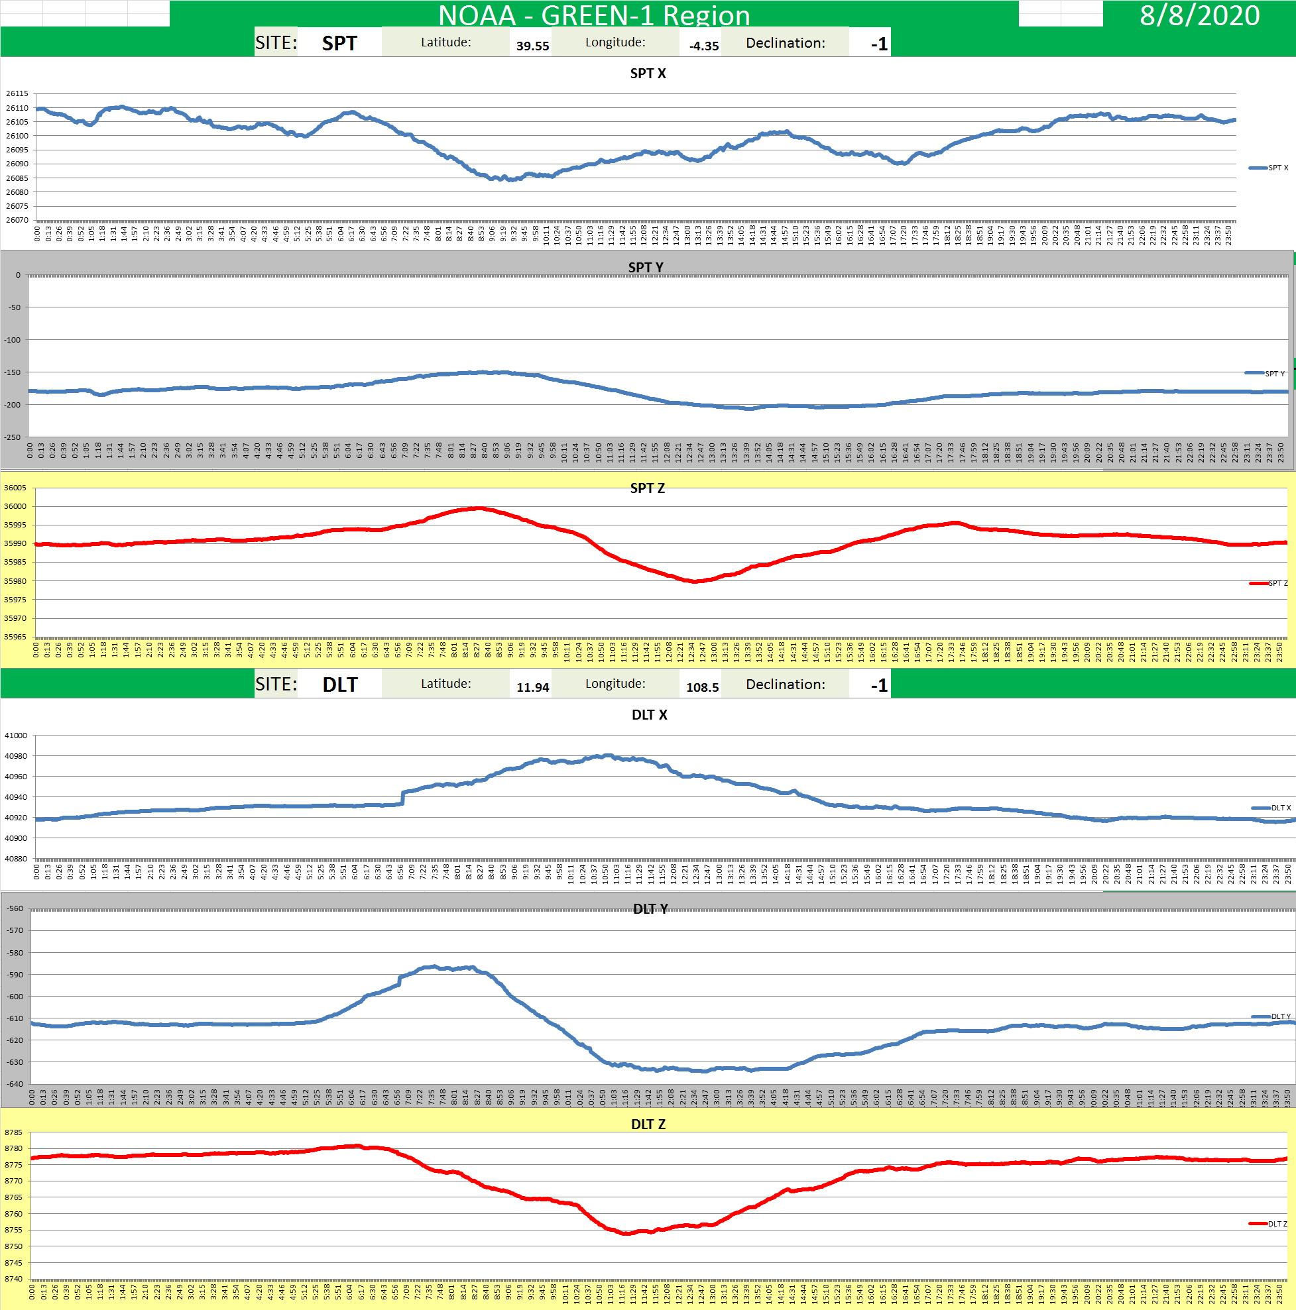Click the SPT site name cell
The image size is (1296, 1310).
(339, 43)
